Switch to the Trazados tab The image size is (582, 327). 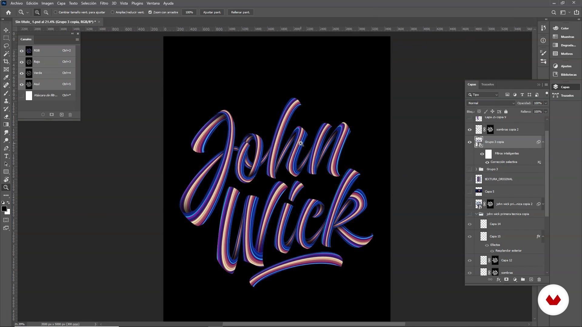pos(487,84)
